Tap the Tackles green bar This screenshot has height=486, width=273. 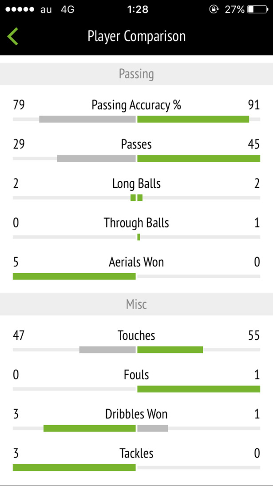pyautogui.click(x=74, y=467)
